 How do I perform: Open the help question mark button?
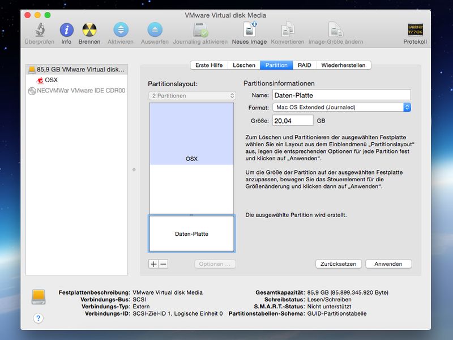point(38,318)
